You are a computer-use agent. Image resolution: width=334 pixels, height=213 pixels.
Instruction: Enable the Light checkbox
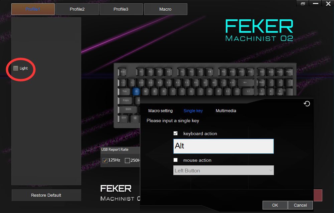click(16, 68)
